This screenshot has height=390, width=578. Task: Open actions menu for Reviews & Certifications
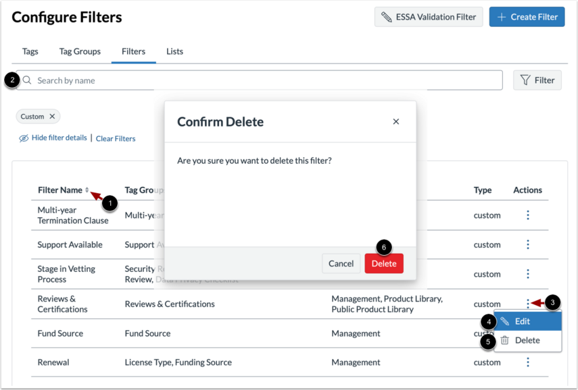coord(528,304)
